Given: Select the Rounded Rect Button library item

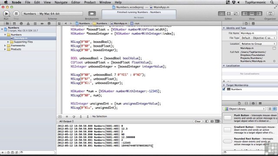Looking at the screenshot, I should 250,141.
